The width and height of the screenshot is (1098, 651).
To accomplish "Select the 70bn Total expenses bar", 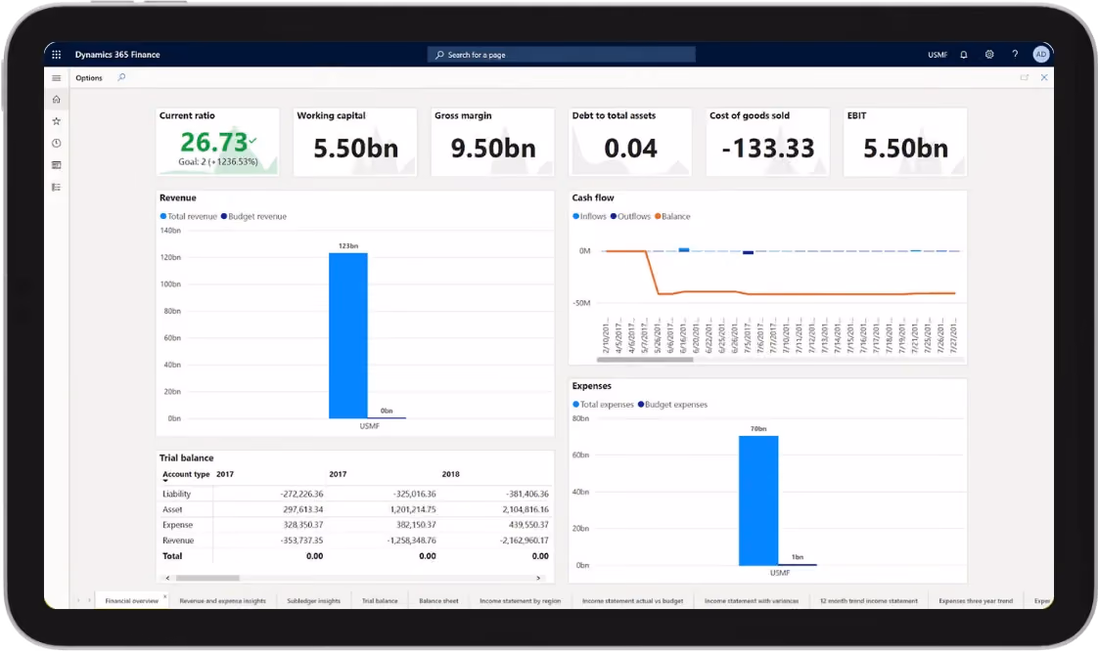I will (758, 500).
